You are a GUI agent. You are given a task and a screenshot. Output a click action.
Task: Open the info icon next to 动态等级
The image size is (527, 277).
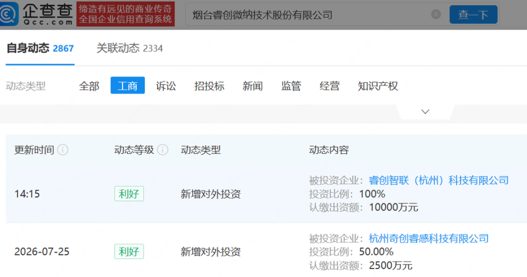tap(162, 149)
